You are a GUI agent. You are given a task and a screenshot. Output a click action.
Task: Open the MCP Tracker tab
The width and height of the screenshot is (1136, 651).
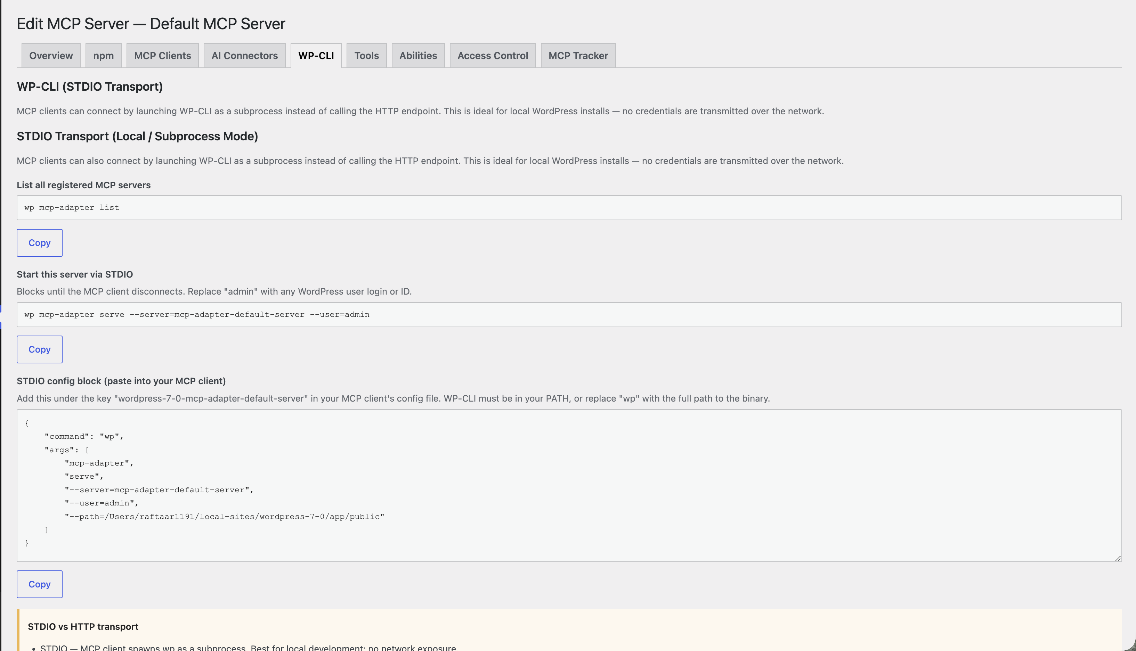(x=578, y=56)
